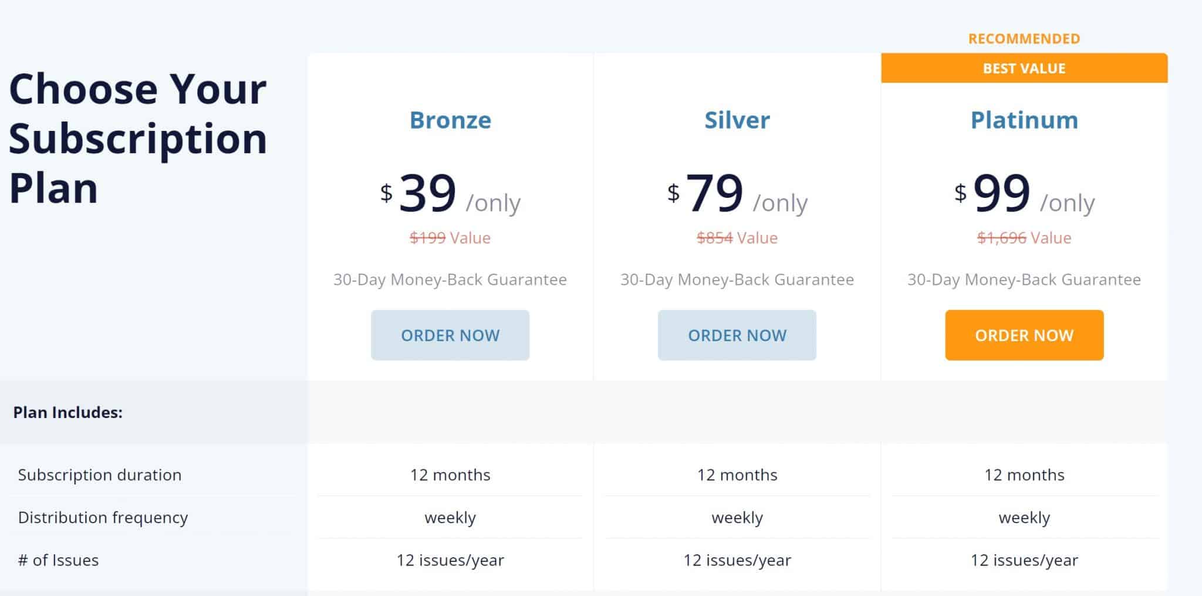
Task: Select the Silver plan heading
Action: tap(737, 120)
